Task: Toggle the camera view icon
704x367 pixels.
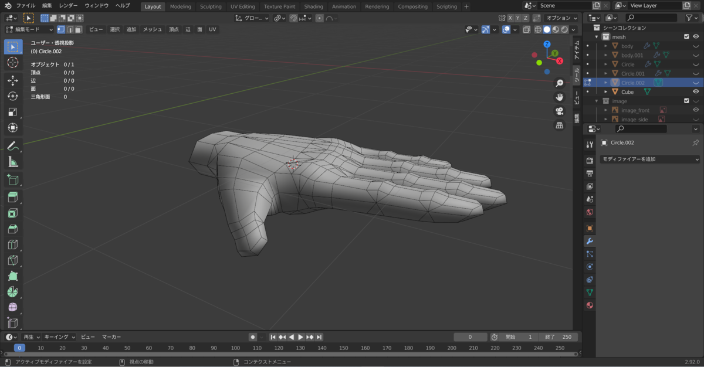Action: point(560,111)
